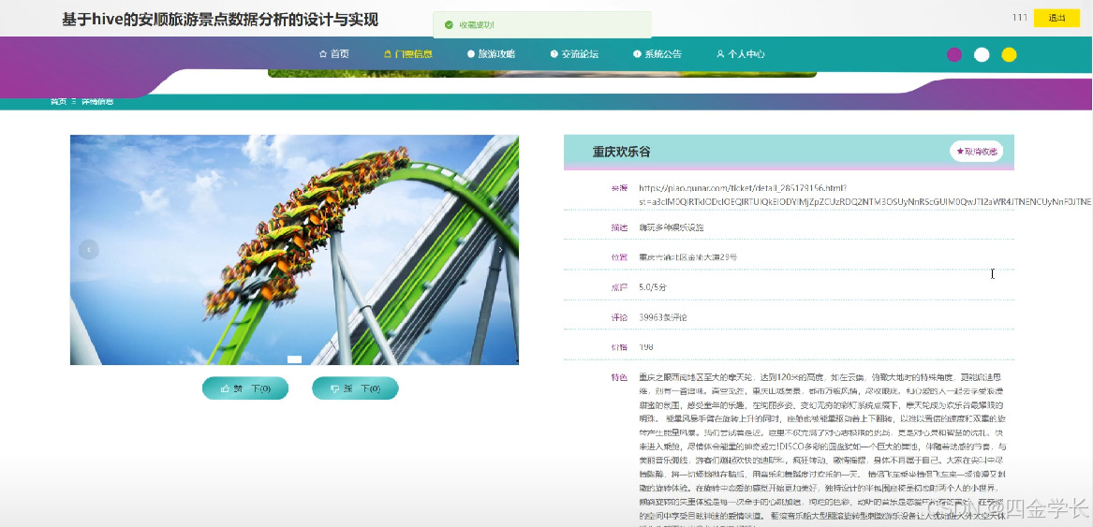Open the 个人中心 menu item

point(740,54)
